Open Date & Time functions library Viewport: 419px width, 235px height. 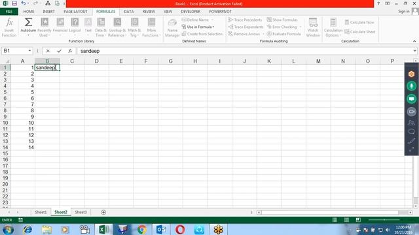pyautogui.click(x=101, y=27)
